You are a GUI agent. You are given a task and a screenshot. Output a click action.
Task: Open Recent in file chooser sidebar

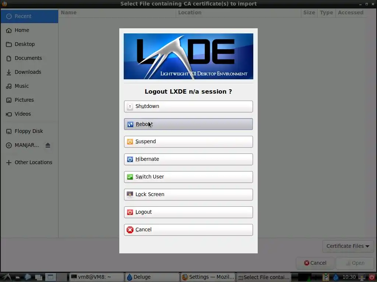(x=29, y=16)
